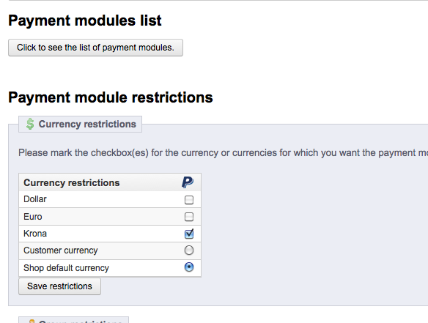Viewport: 428px width, 323px height.
Task: Enable the Dollar currency checkbox
Action: tap(189, 200)
